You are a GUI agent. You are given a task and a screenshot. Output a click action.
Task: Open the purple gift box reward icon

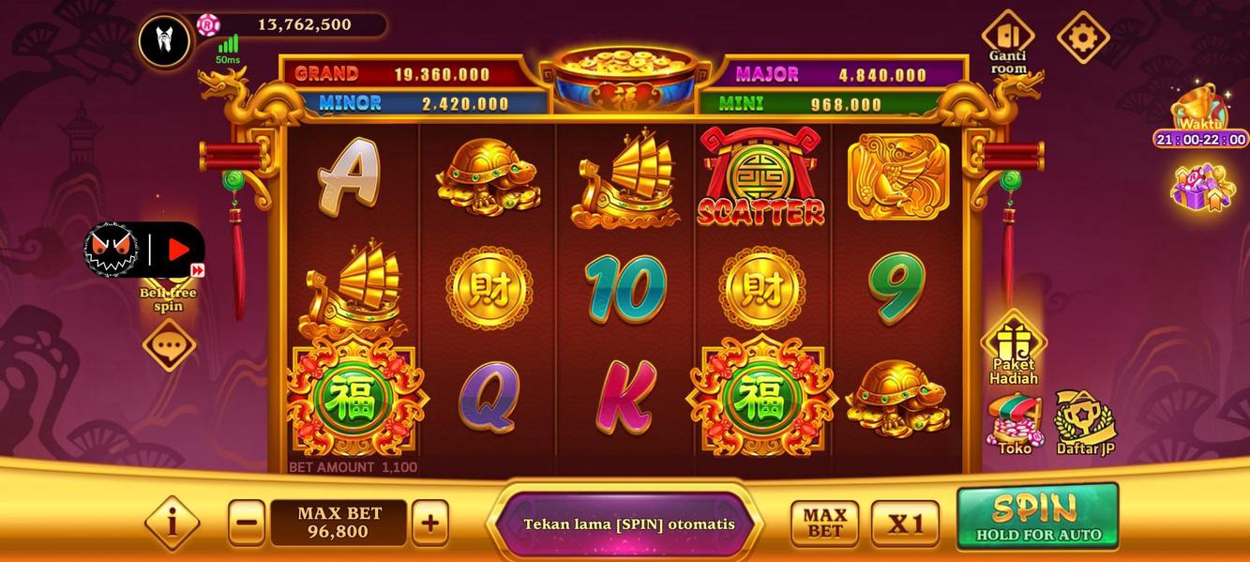click(x=1202, y=188)
